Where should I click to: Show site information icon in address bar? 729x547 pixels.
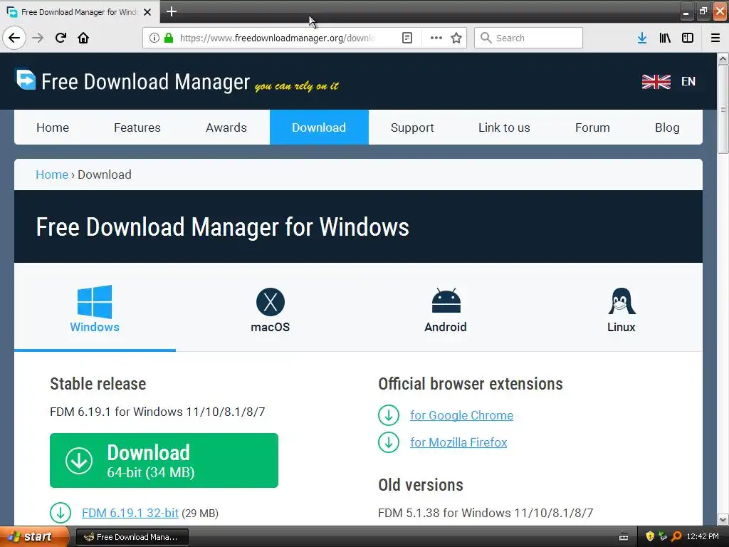point(154,38)
